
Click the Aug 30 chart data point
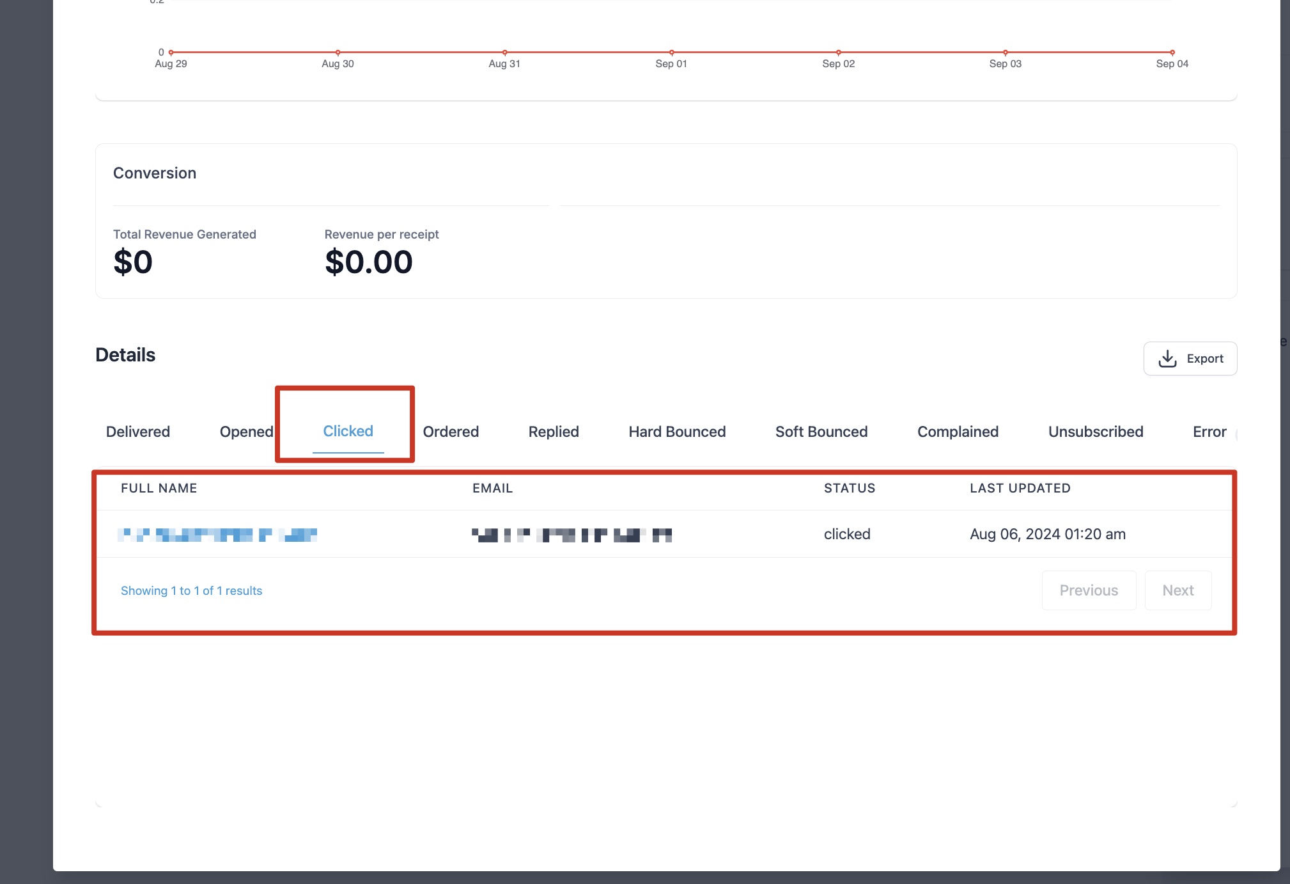click(x=338, y=52)
